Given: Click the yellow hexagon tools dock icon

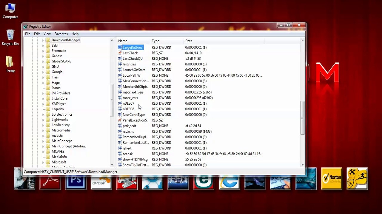Looking at the screenshot, I should [357, 179].
